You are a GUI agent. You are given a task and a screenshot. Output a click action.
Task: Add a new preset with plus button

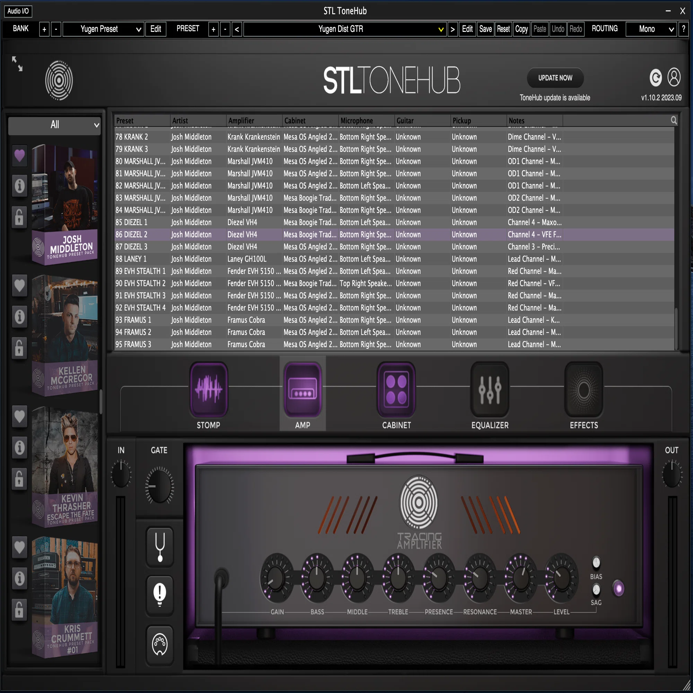213,29
